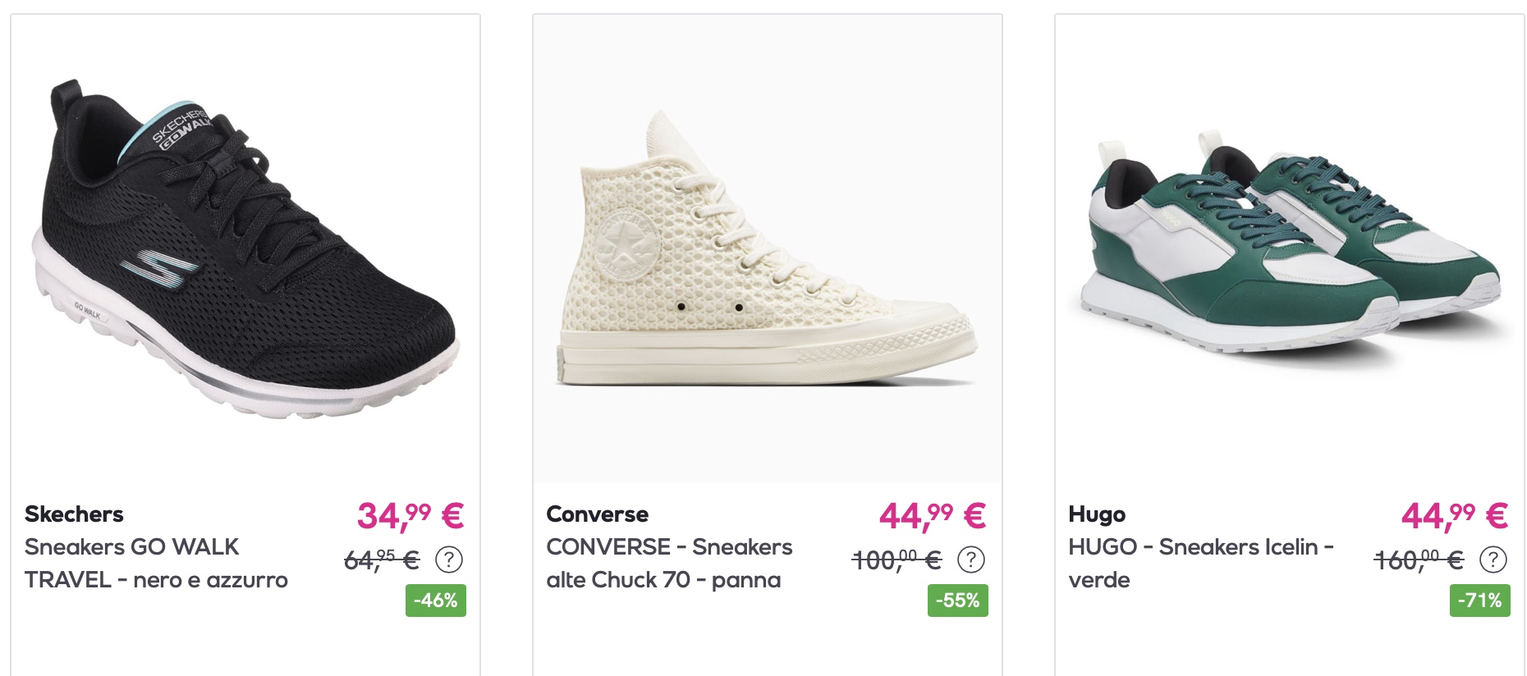Open price info icon for Converse sneakers
Image resolution: width=1527 pixels, height=676 pixels.
coord(971,560)
